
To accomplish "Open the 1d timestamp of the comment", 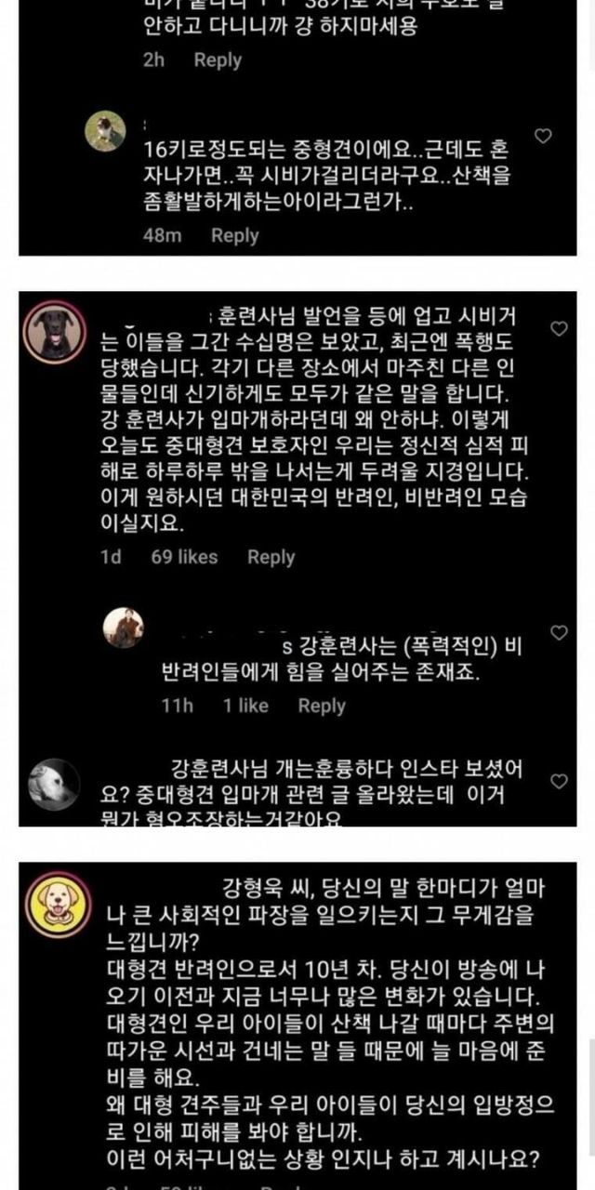I will coord(111,557).
